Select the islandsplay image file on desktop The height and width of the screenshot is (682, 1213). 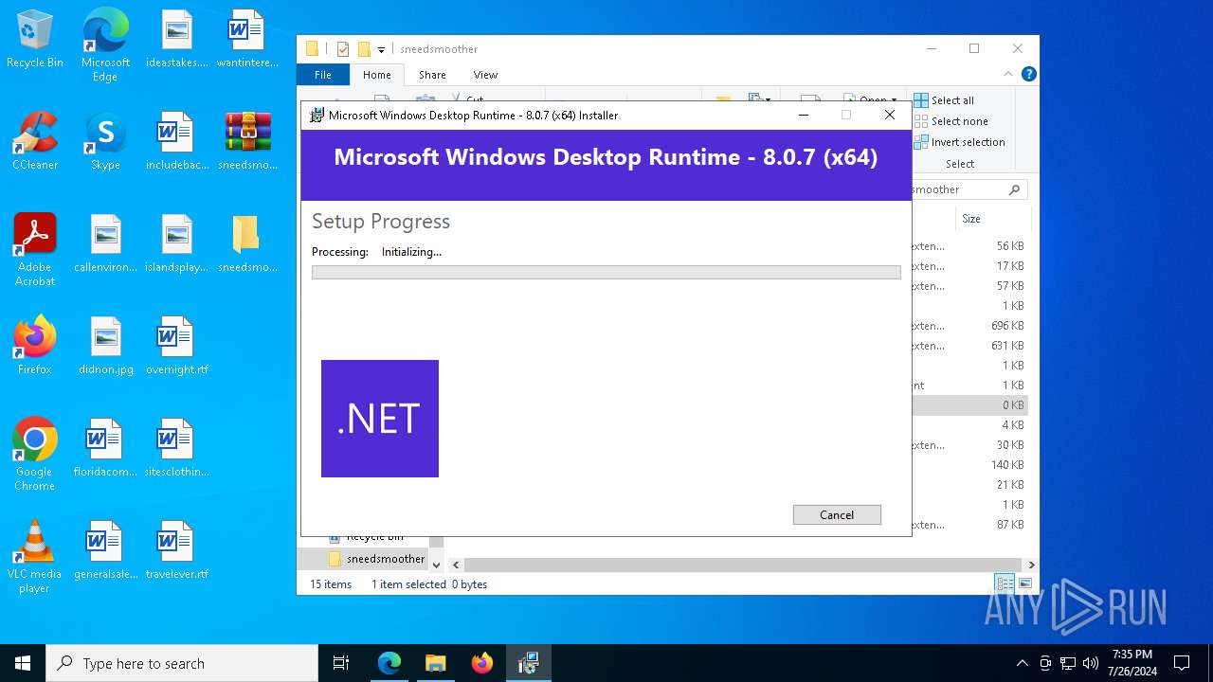tap(176, 244)
